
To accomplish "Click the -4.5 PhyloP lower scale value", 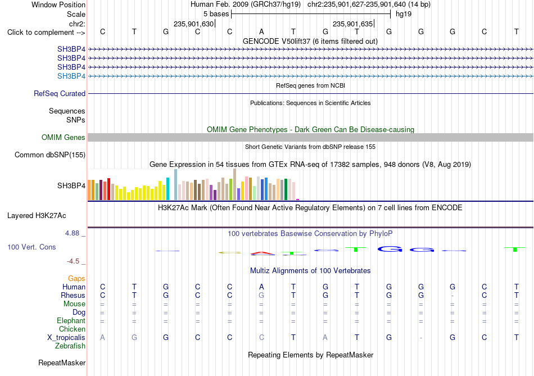I will tap(73, 261).
